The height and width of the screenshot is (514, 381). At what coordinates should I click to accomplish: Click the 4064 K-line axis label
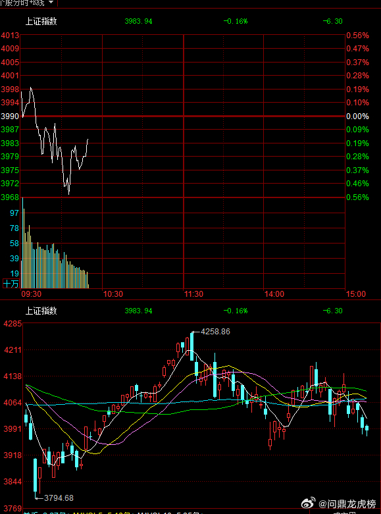(x=13, y=403)
